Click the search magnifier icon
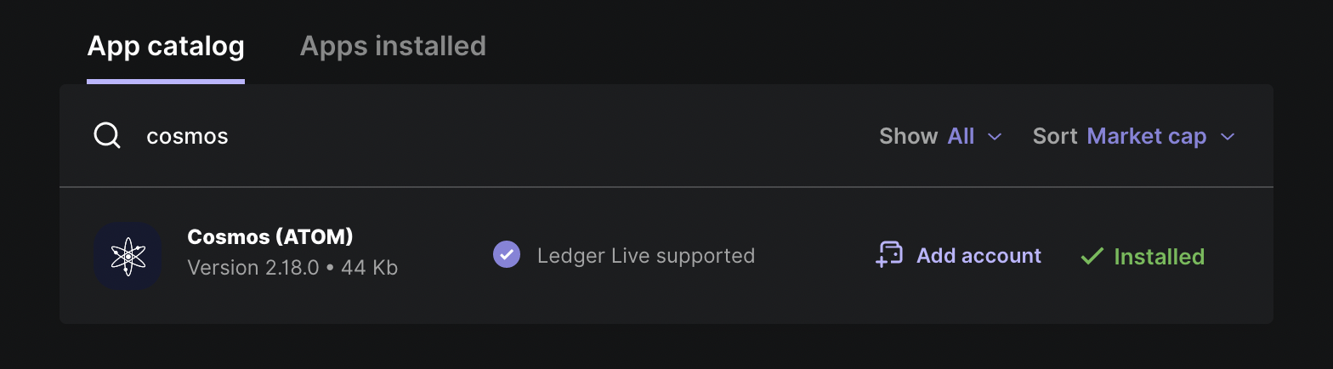This screenshot has height=369, width=1333. tap(107, 136)
